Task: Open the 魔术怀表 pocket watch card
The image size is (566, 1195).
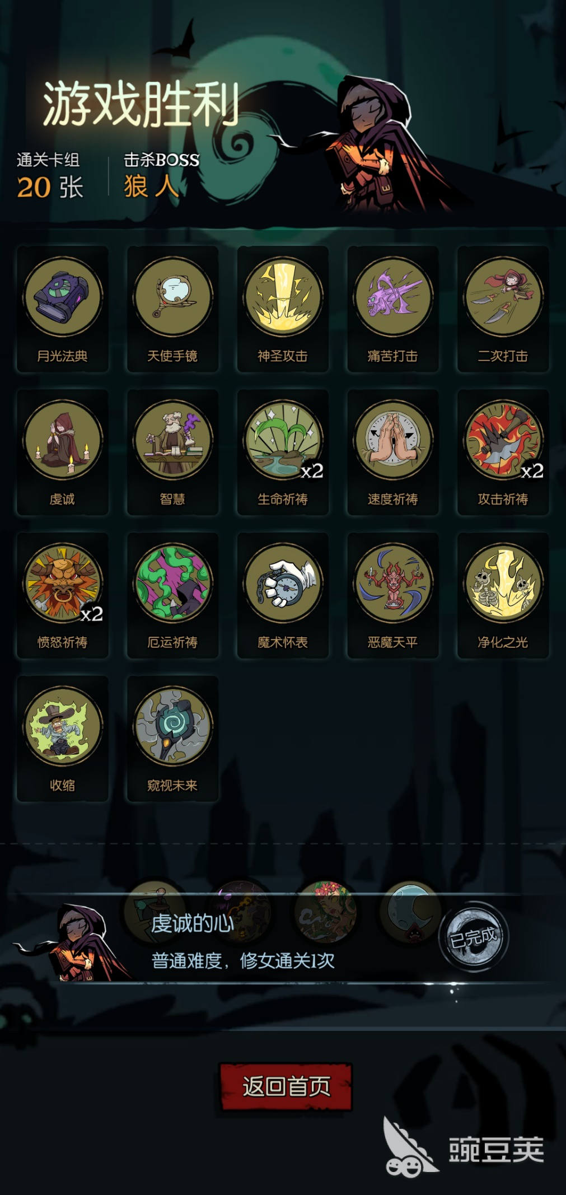Action: pyautogui.click(x=283, y=595)
